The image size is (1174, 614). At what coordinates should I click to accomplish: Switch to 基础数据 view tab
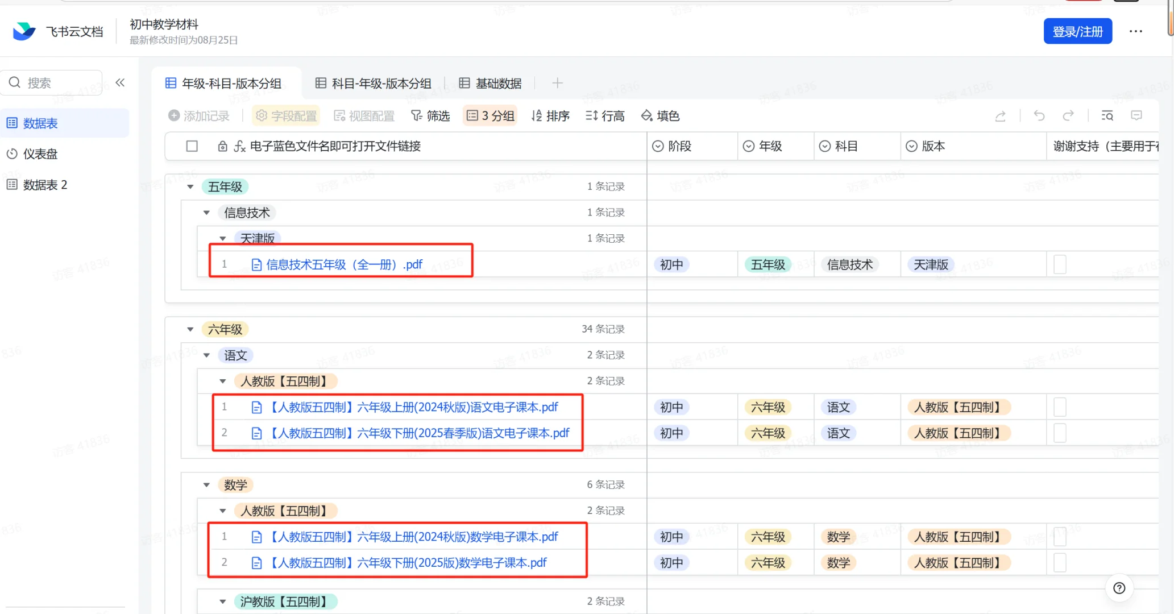(490, 84)
